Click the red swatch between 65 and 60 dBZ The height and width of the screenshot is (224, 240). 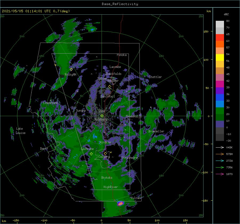tap(220, 38)
